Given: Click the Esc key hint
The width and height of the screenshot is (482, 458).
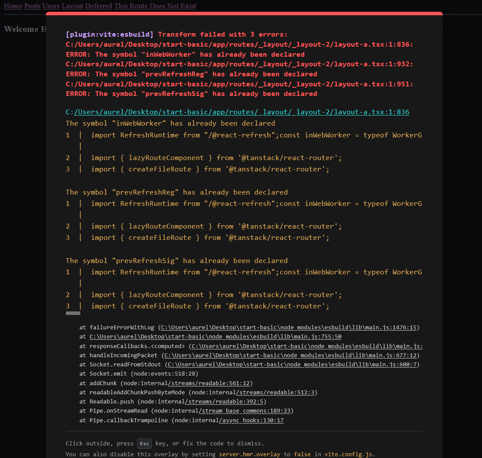Looking at the screenshot, I should pos(145,444).
